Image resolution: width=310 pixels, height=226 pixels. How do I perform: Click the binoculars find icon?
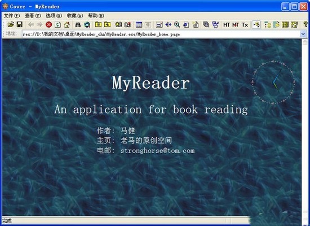(78, 25)
